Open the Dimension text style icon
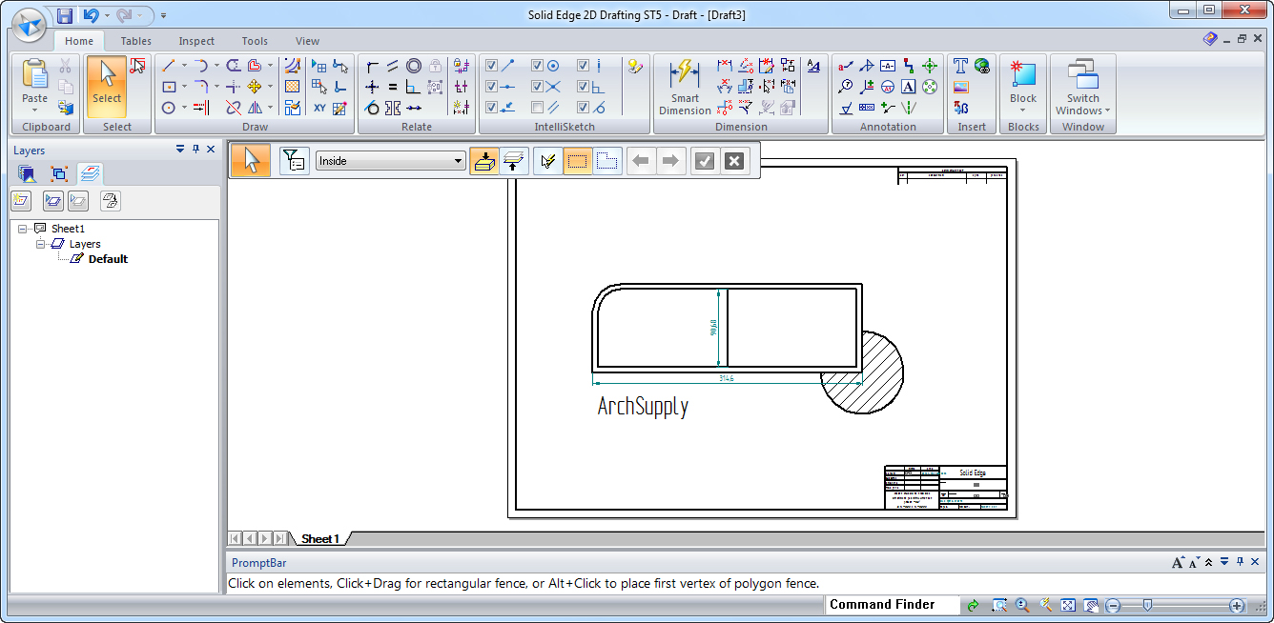1274x623 pixels. tap(813, 66)
